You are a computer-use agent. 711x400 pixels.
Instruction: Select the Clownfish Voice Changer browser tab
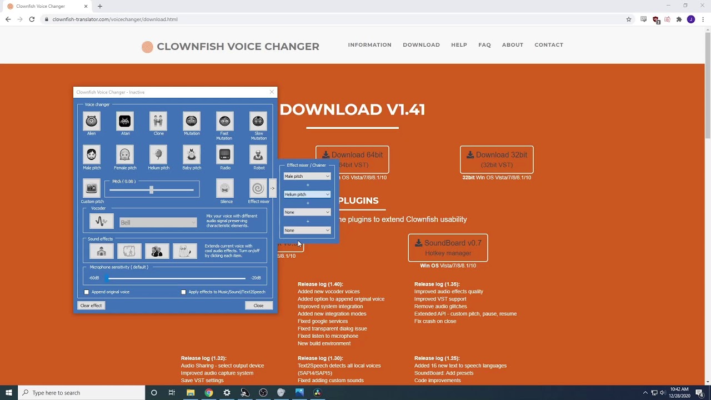click(47, 6)
